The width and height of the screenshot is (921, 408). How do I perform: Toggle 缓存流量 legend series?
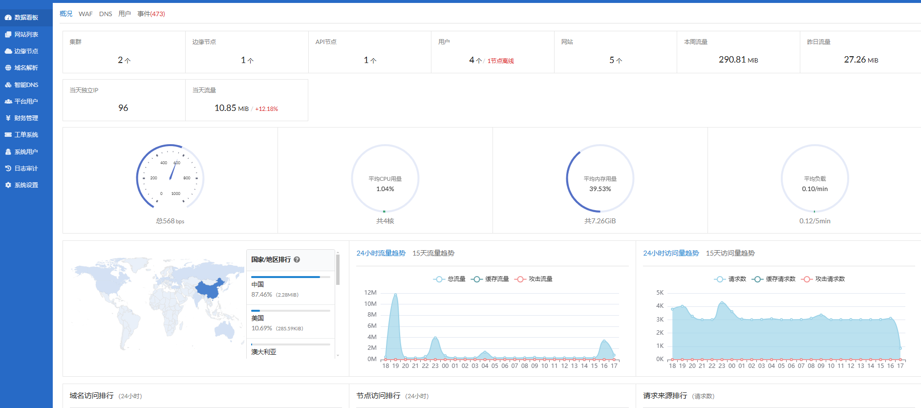(x=490, y=279)
